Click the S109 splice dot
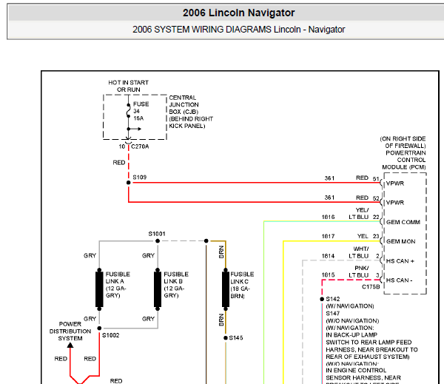 click(129, 183)
